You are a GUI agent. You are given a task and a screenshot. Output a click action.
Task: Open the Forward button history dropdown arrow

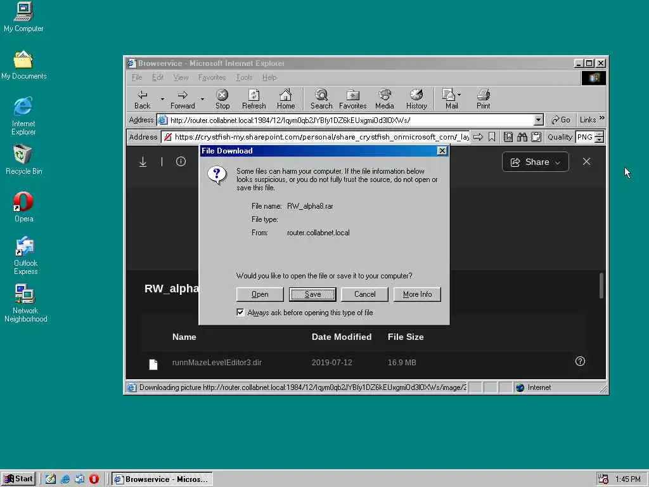click(202, 100)
